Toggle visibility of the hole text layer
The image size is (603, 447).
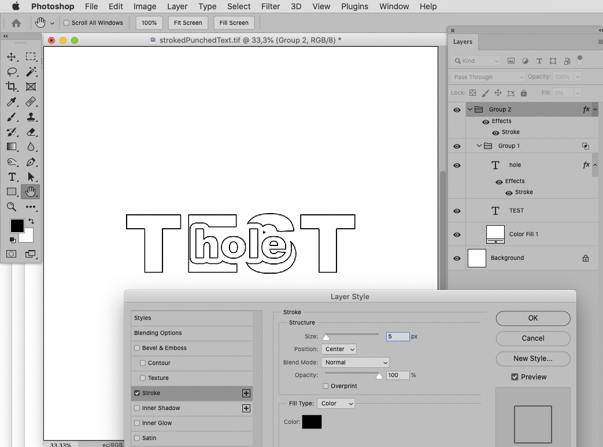click(x=457, y=165)
